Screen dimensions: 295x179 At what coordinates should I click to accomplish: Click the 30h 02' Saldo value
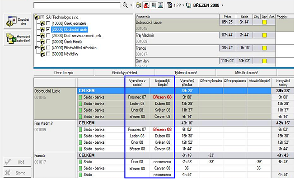[x=244, y=61]
